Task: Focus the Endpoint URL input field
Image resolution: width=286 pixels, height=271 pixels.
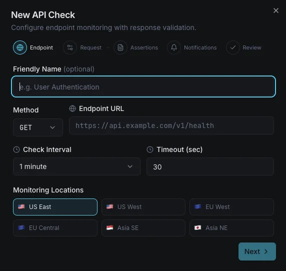Action: (x=171, y=125)
